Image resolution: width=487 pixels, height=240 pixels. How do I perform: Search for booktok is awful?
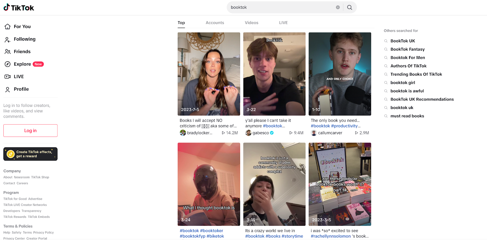pos(407,91)
